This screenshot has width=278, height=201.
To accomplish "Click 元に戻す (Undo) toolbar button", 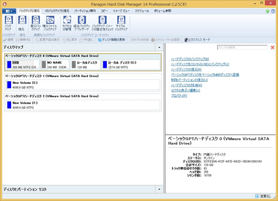I will pos(69,40).
